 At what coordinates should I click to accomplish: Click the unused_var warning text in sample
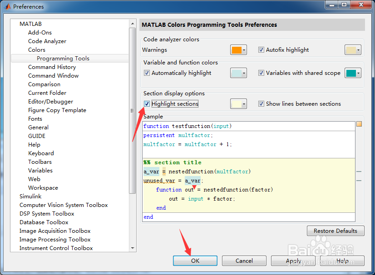159,181
